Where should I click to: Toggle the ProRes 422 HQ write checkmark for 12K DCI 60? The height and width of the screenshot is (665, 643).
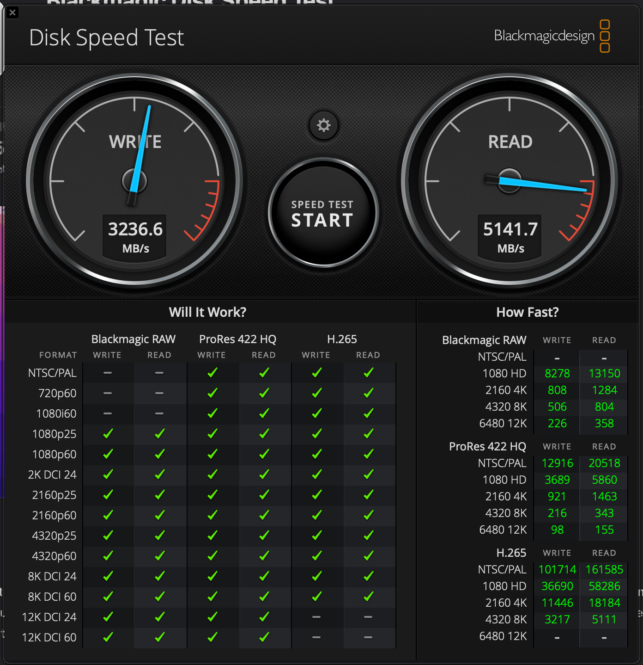(x=212, y=637)
